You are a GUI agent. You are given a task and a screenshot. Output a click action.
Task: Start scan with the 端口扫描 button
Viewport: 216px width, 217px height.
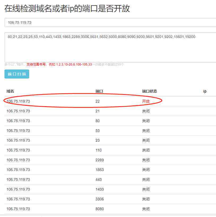[17, 74]
